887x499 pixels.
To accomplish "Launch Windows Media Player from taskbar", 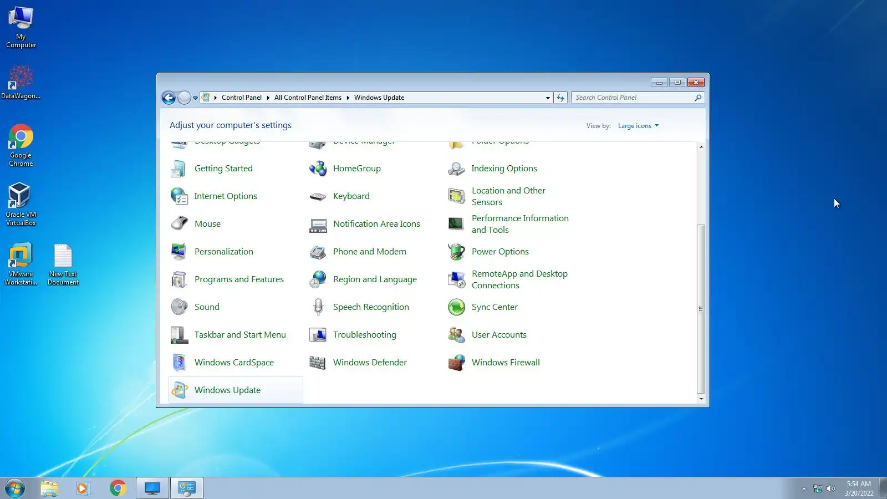I will (x=83, y=488).
